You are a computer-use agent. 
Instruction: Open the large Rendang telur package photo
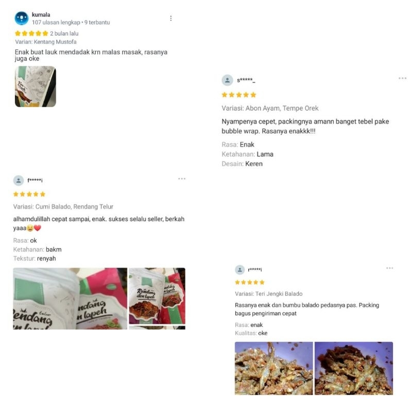tap(70, 299)
